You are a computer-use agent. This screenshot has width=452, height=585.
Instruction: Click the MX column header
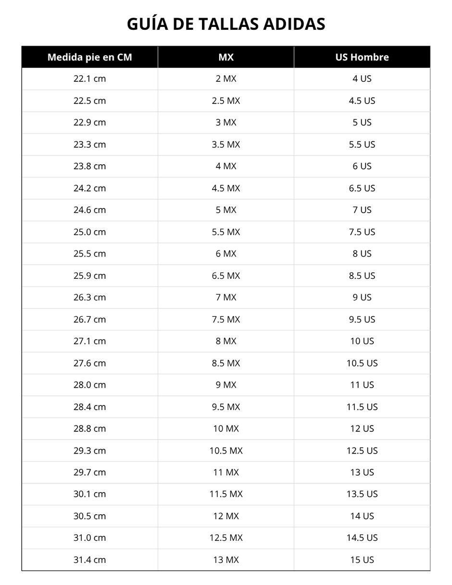226,57
